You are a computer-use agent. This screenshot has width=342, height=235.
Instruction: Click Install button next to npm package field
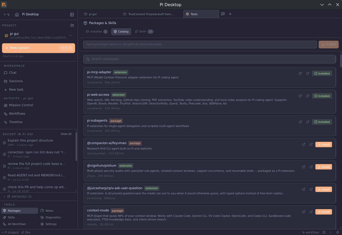coord(329,44)
